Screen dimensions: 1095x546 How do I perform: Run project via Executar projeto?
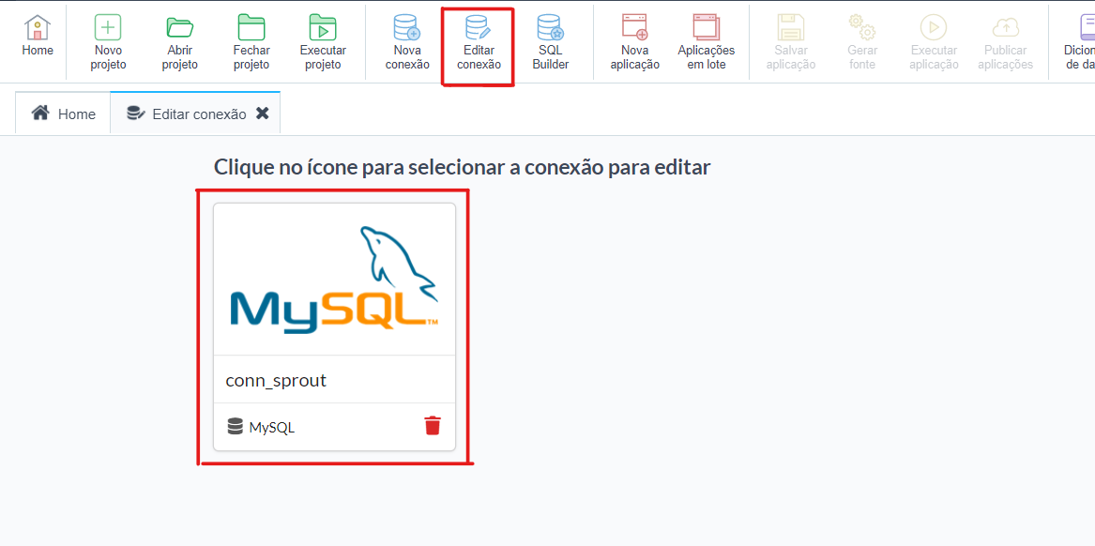pos(323,28)
